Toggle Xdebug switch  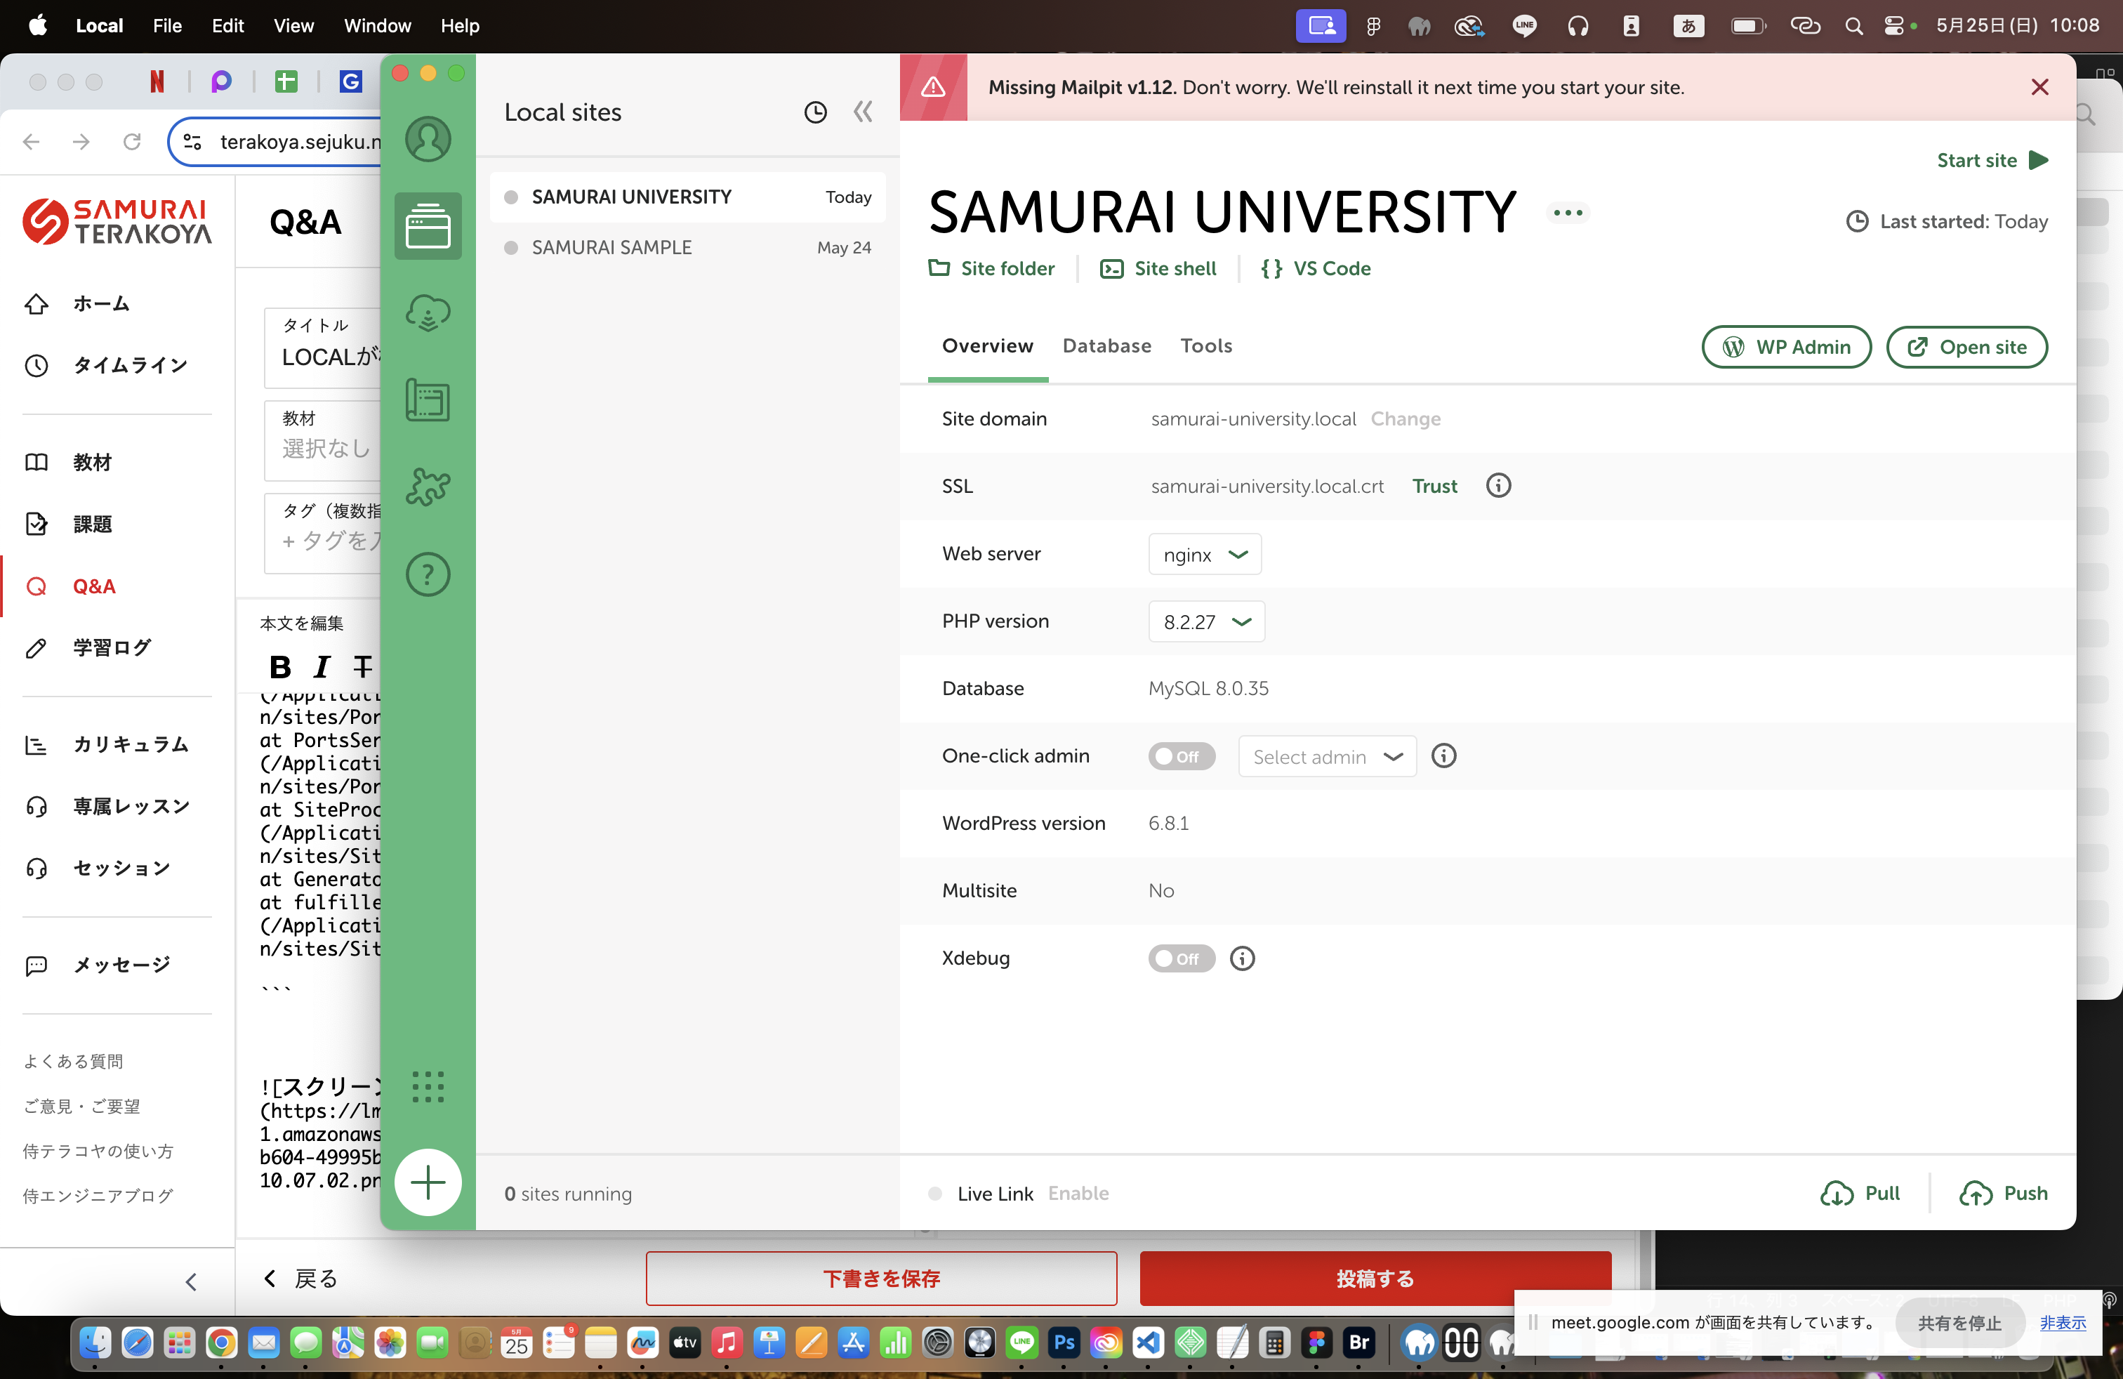[x=1181, y=959]
